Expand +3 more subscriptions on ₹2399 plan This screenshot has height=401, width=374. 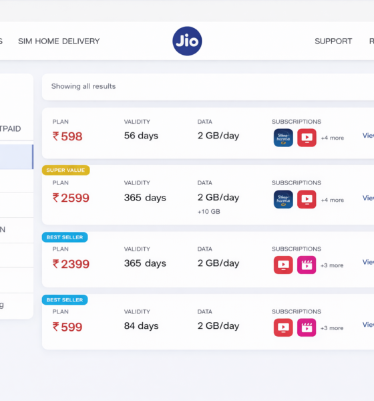point(332,265)
